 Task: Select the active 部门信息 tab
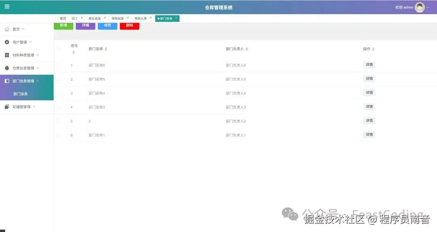[x=166, y=18]
